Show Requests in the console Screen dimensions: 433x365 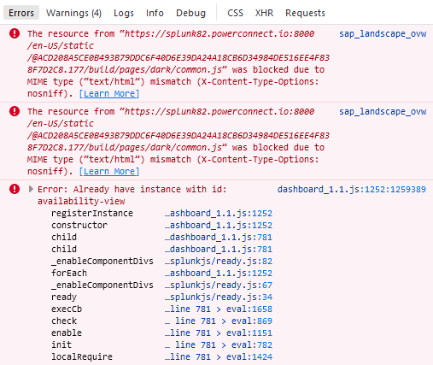click(305, 13)
